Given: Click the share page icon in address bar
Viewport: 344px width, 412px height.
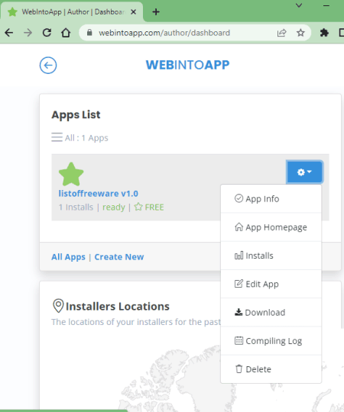Looking at the screenshot, I should tap(281, 33).
